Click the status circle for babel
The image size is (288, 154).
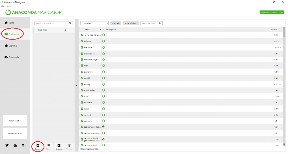pyautogui.click(x=103, y=109)
